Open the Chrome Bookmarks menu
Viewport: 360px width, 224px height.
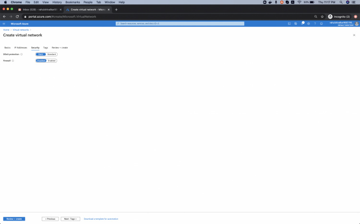point(72,2)
